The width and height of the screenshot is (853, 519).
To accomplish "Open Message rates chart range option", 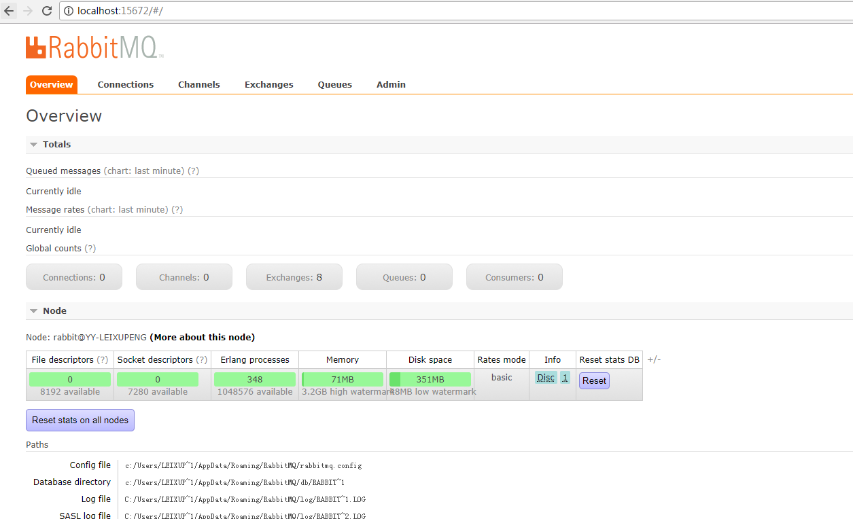I will coord(128,210).
